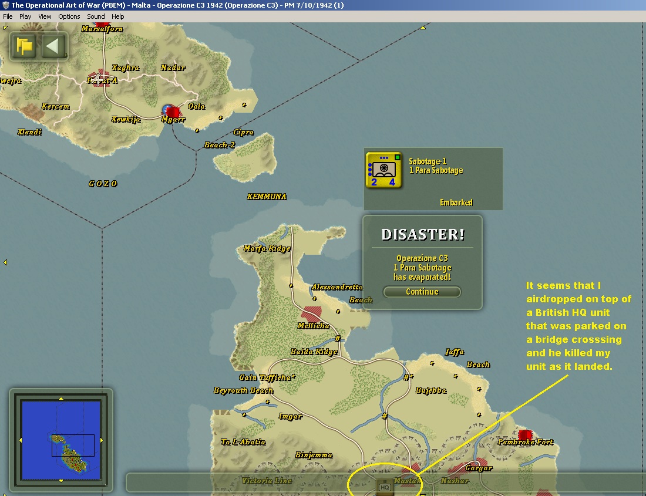Open the Play menu
Image resolution: width=646 pixels, height=496 pixels.
[x=25, y=16]
